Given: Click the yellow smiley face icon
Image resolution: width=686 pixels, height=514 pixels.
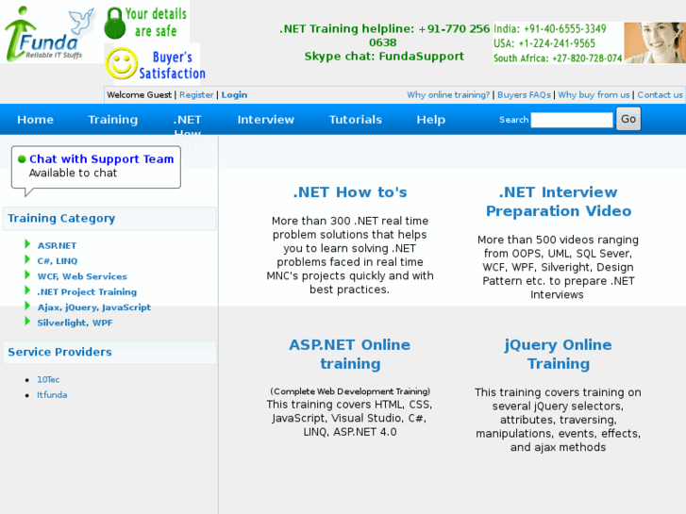Looking at the screenshot, I should 122,64.
